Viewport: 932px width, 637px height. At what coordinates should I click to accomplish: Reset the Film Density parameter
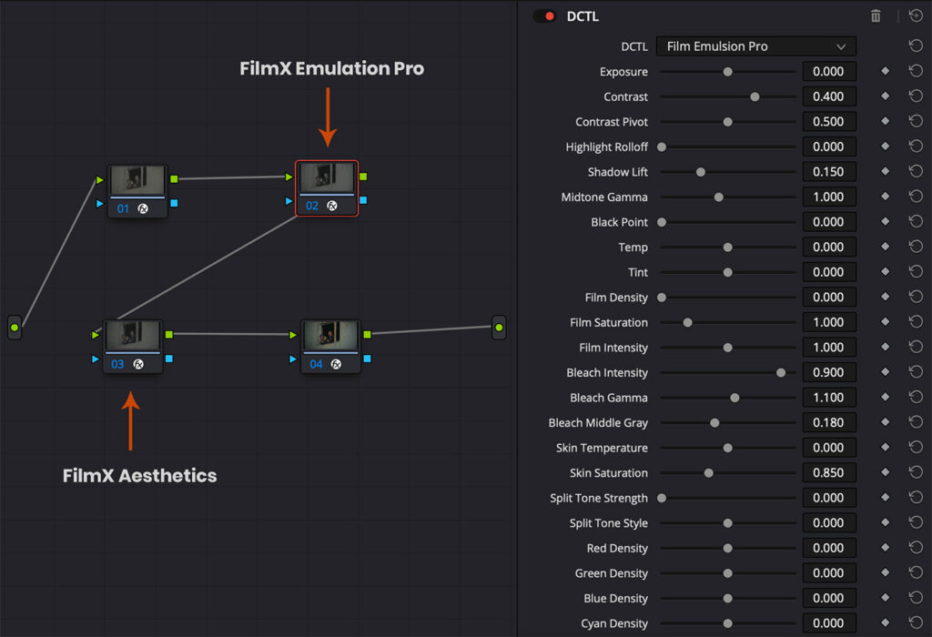click(916, 297)
